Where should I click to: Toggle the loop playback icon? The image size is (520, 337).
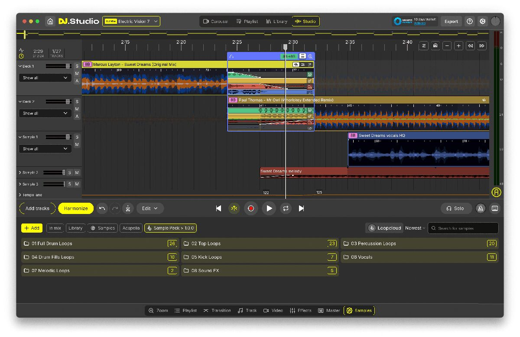coord(286,208)
